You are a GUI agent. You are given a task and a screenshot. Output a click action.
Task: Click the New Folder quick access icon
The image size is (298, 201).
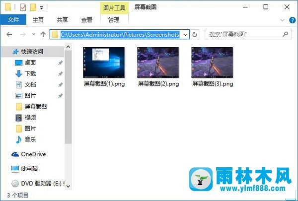point(33,7)
